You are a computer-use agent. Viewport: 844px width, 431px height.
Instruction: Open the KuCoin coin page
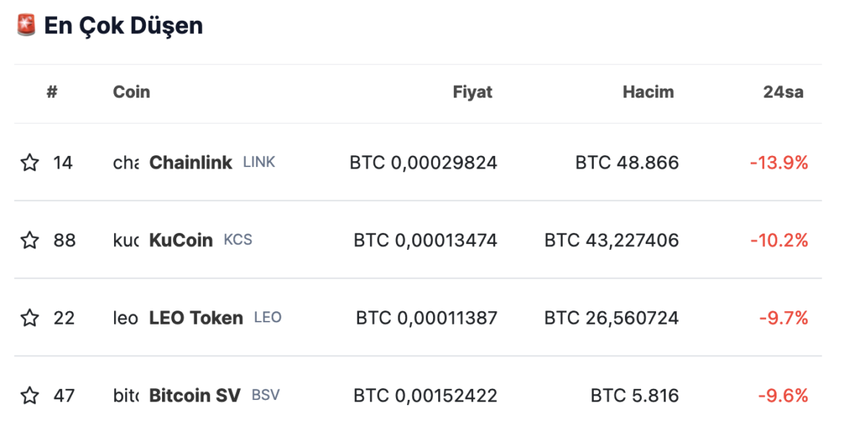coord(181,240)
